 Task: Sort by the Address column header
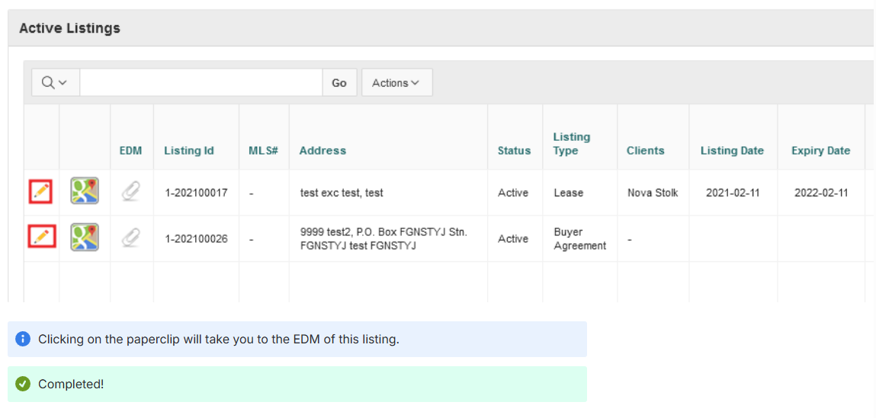pos(322,151)
